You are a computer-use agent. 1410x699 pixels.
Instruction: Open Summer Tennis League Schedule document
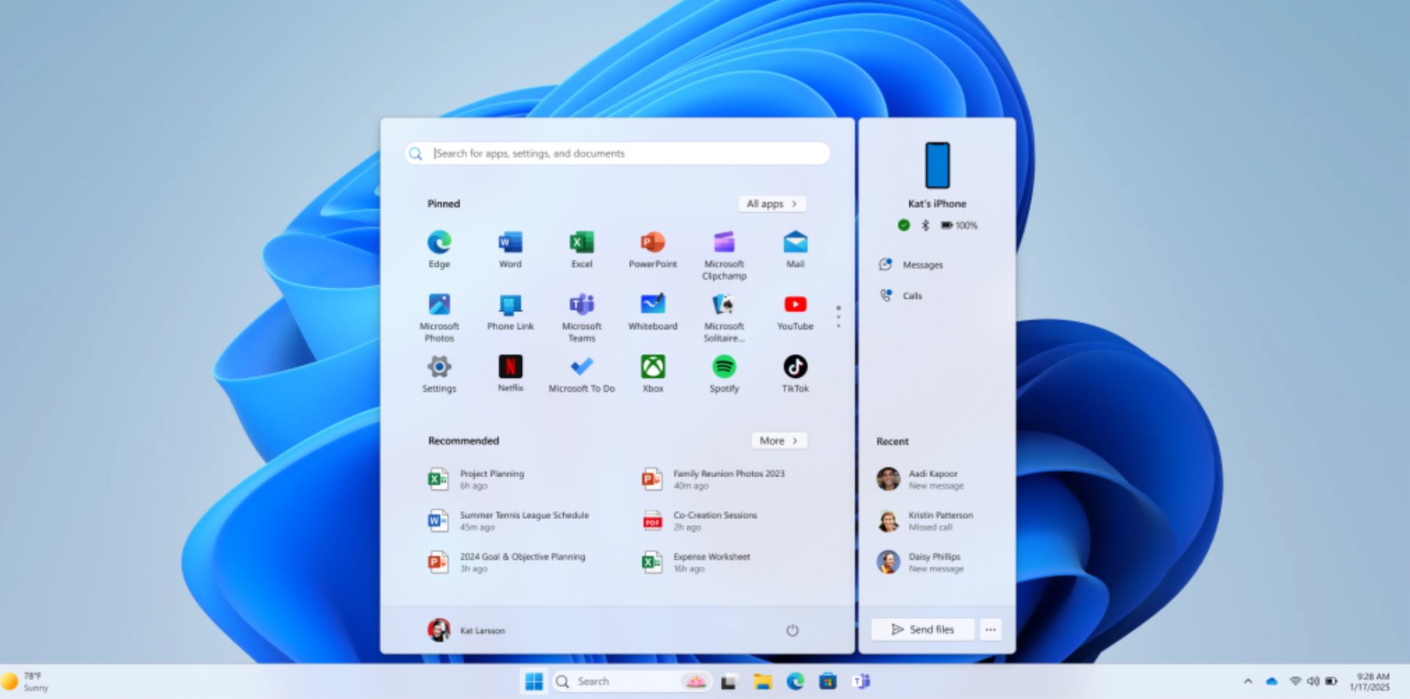click(x=509, y=521)
